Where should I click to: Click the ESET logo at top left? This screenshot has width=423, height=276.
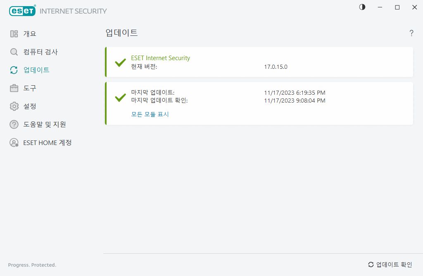pos(22,11)
